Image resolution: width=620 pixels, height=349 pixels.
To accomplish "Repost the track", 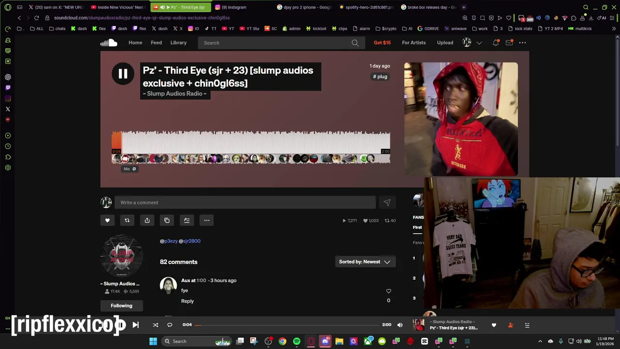I will pyautogui.click(x=127, y=221).
